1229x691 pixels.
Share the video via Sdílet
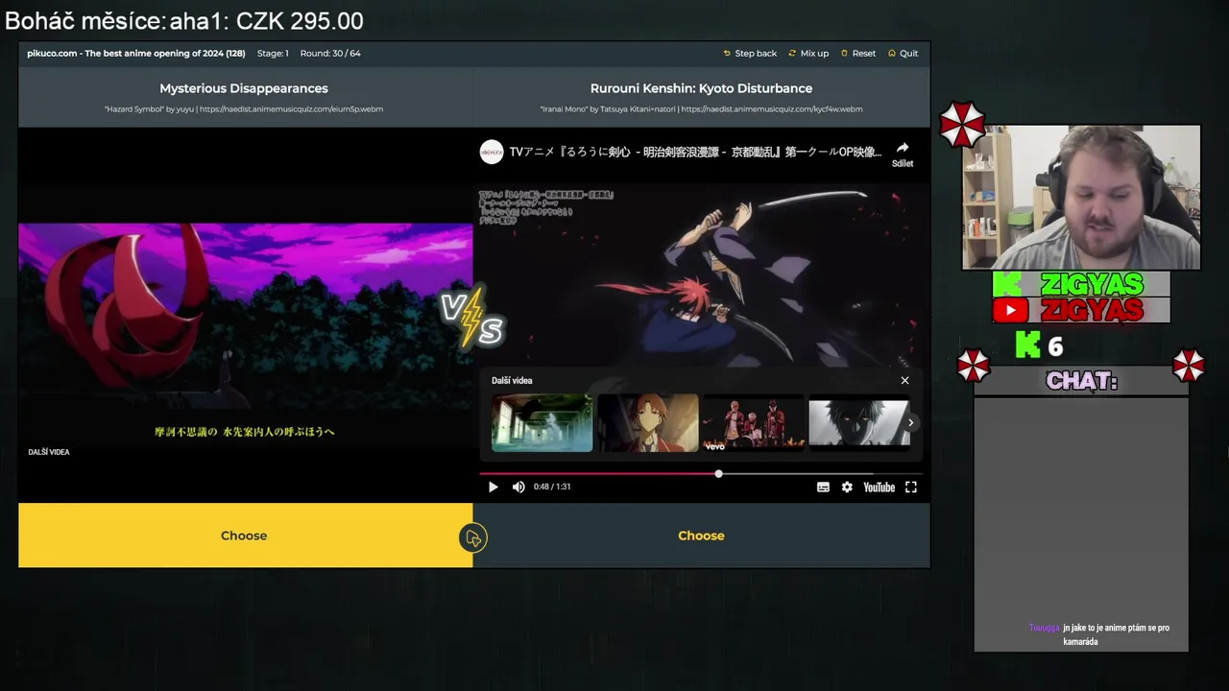click(903, 154)
